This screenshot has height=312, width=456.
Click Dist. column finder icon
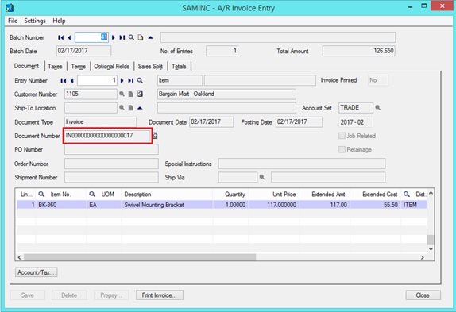407,194
